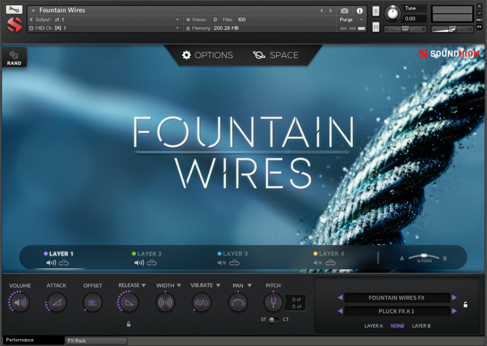Screen dimensions: 487x346
Task: Open the Pluck FX A 1 sound selector
Action: coord(397,311)
